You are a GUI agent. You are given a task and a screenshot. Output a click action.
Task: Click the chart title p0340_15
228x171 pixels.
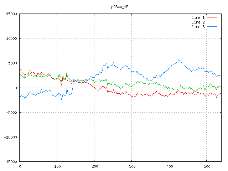click(120, 7)
